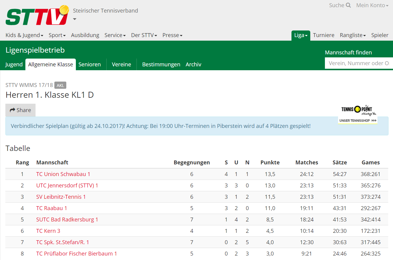Click the Rang column header
This screenshot has height=260, width=393.
pos(22,163)
